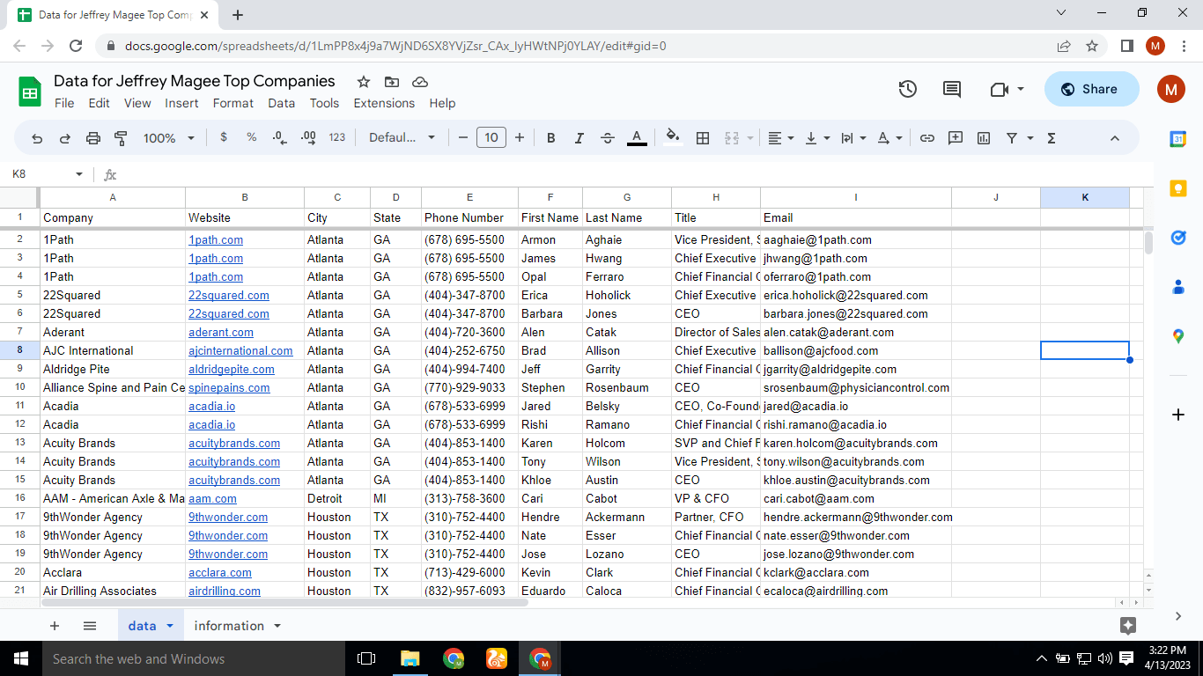Toggle Bold formatting
The height and width of the screenshot is (676, 1203).
551,138
